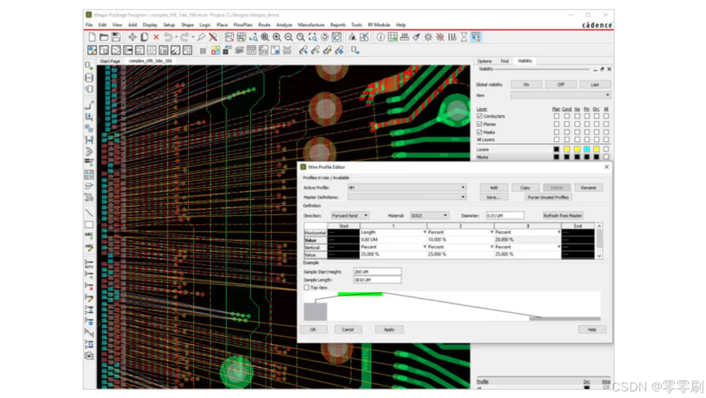The height and width of the screenshot is (398, 706).
Task: Check the Conductors Cond column box
Action: pos(567,116)
